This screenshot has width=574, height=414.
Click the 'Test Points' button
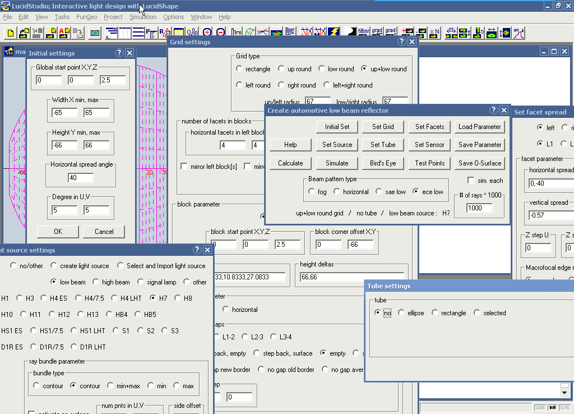[429, 163]
